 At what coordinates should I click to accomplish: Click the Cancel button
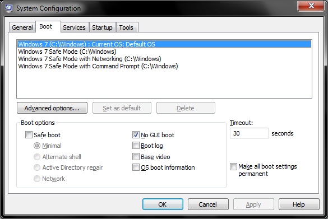click(x=208, y=204)
